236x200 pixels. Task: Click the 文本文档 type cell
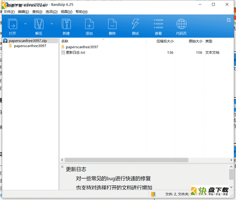pos(212,53)
